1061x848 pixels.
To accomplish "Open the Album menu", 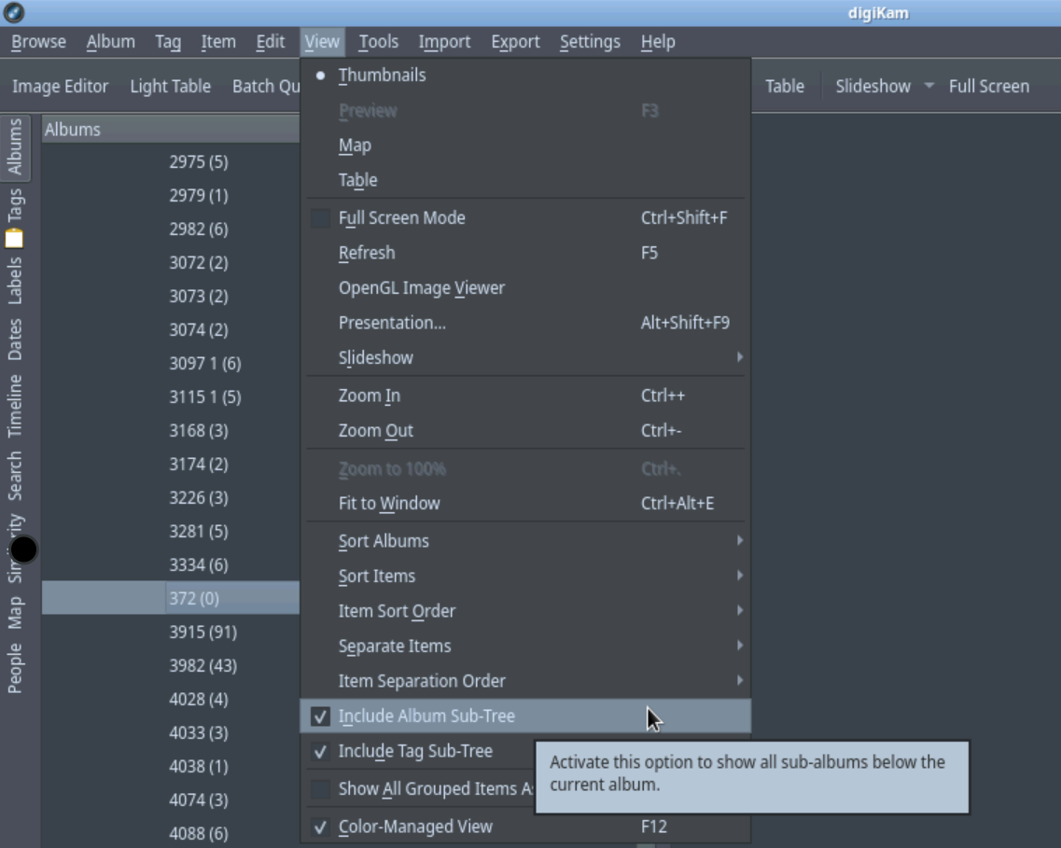I will click(x=110, y=42).
